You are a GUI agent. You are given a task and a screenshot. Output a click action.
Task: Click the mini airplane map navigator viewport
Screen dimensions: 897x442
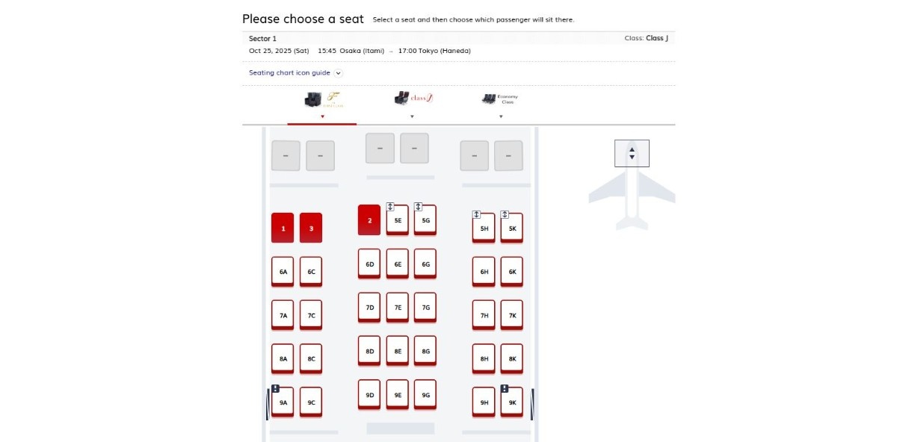631,152
